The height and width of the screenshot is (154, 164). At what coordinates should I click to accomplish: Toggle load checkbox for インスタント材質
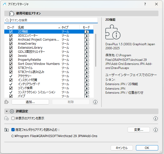click(x=11, y=80)
